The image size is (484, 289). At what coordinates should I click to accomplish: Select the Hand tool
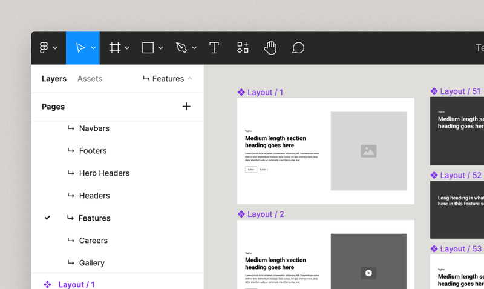[x=270, y=48]
